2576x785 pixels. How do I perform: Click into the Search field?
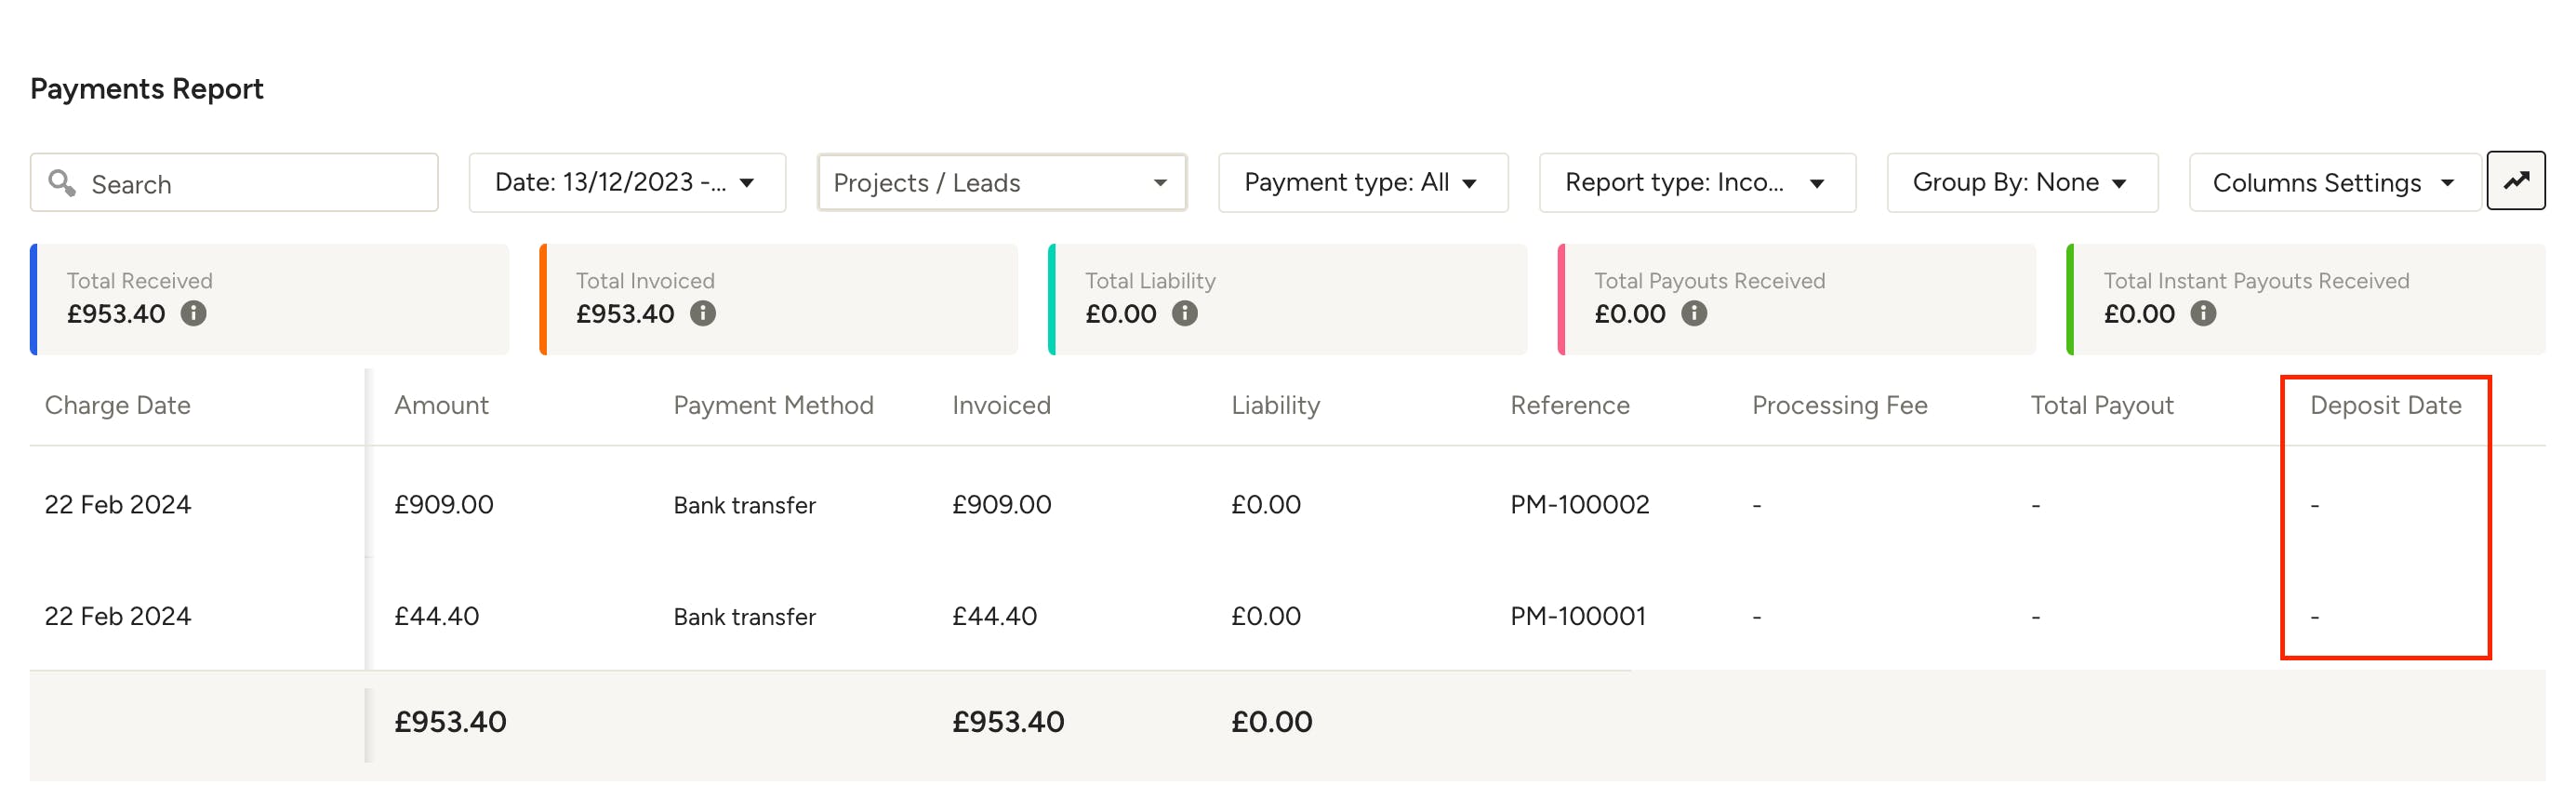point(234,183)
